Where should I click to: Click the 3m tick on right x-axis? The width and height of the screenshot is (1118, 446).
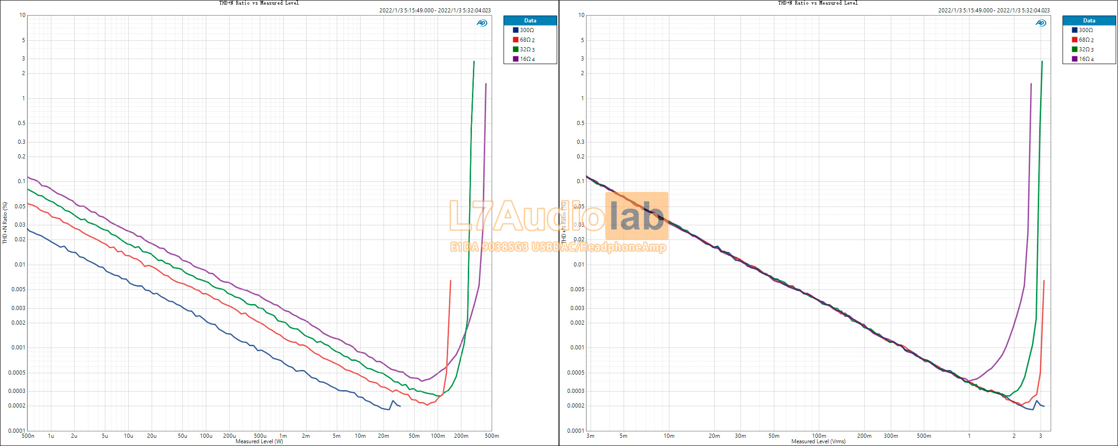[591, 436]
